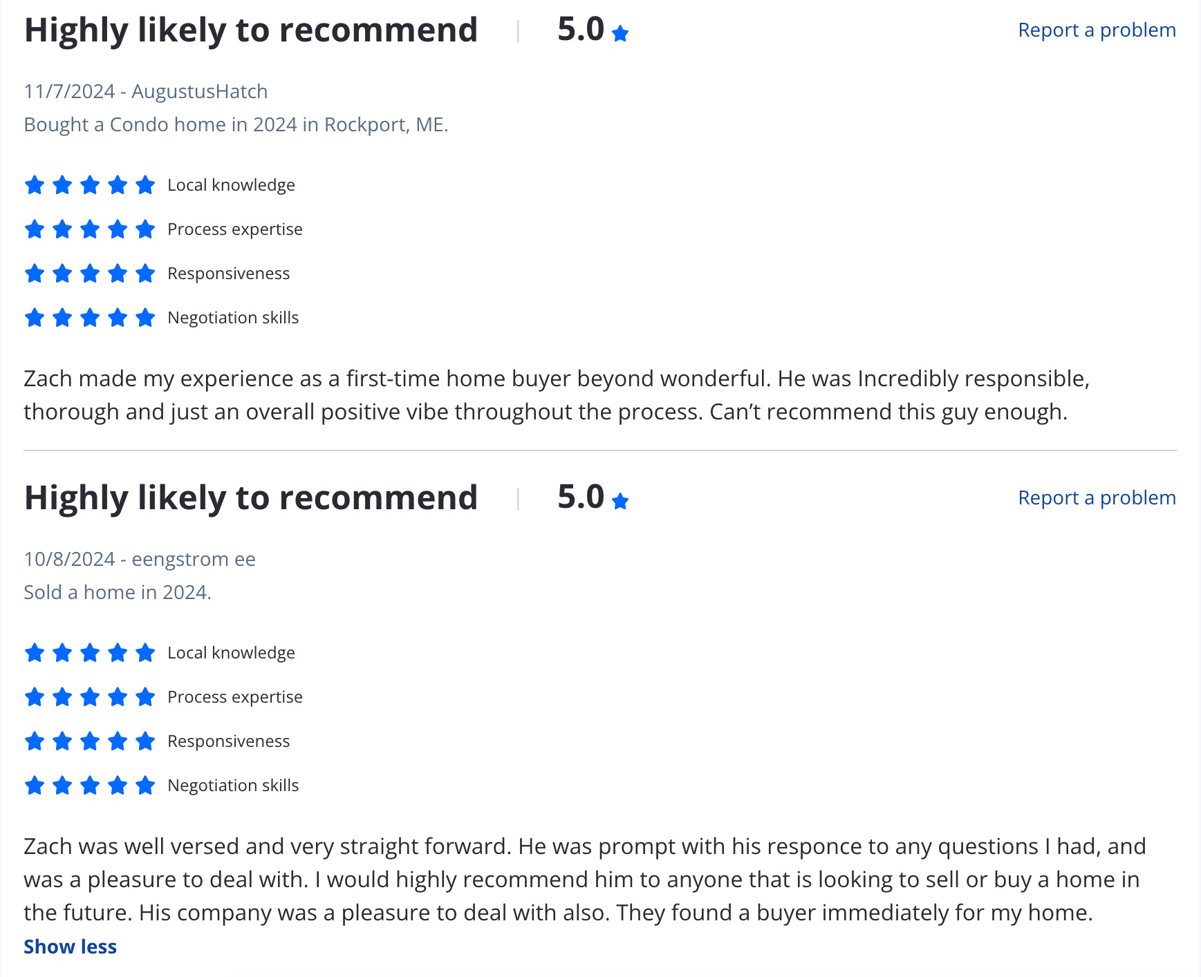Click fifth Negotiation skills star in eengstrom ee's review
Screen dimensions: 1201x977
coord(145,786)
